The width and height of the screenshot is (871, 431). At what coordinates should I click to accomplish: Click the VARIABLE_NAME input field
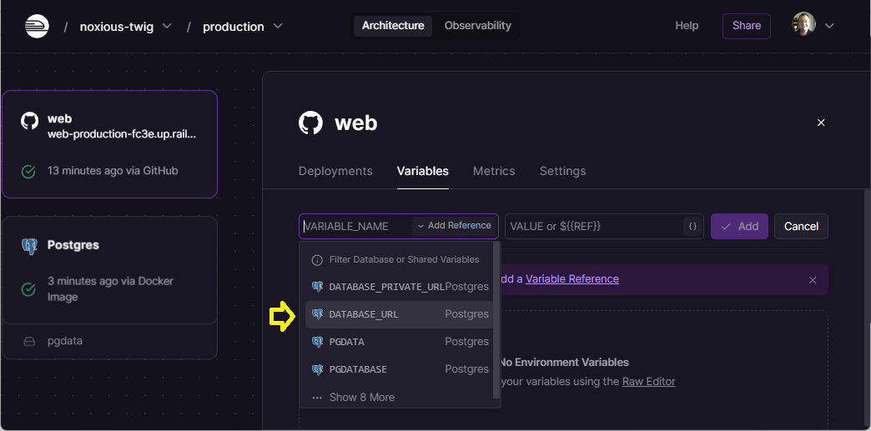click(355, 226)
